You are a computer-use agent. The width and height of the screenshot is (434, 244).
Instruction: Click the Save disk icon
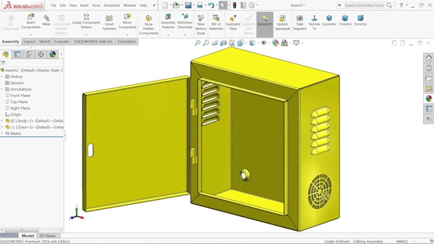188,5
